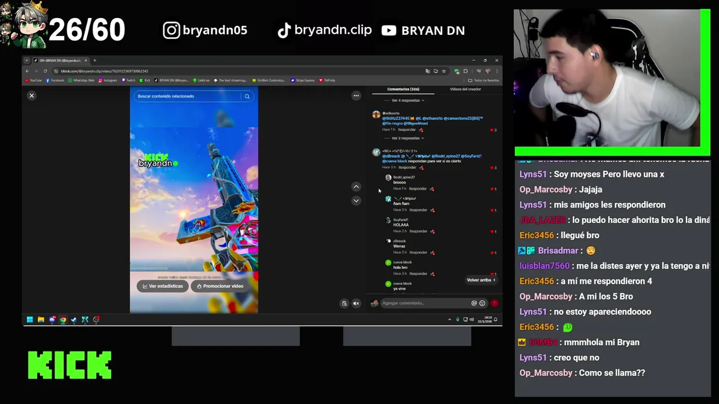The height and width of the screenshot is (404, 719).
Task: Expand 'Ver 4 respuestas'
Action: (407, 100)
